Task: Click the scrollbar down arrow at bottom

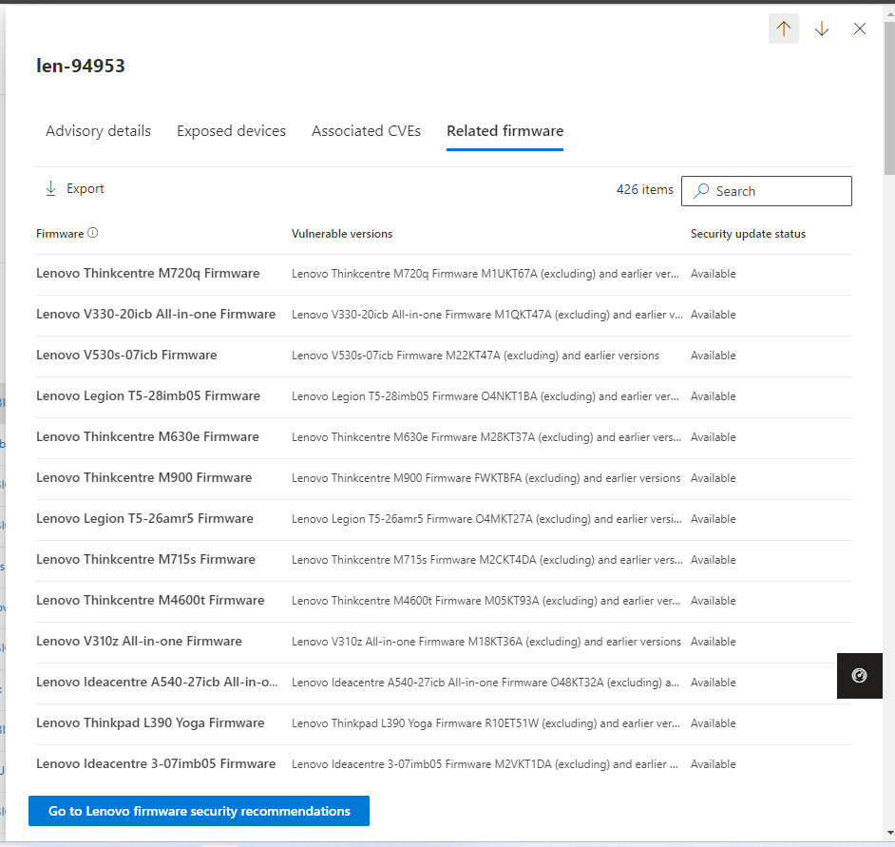Action: tap(889, 833)
